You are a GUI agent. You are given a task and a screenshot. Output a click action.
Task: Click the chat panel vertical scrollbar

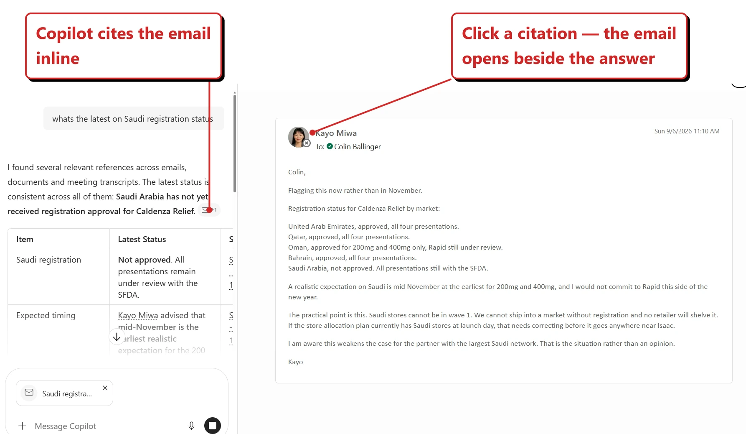click(235, 143)
